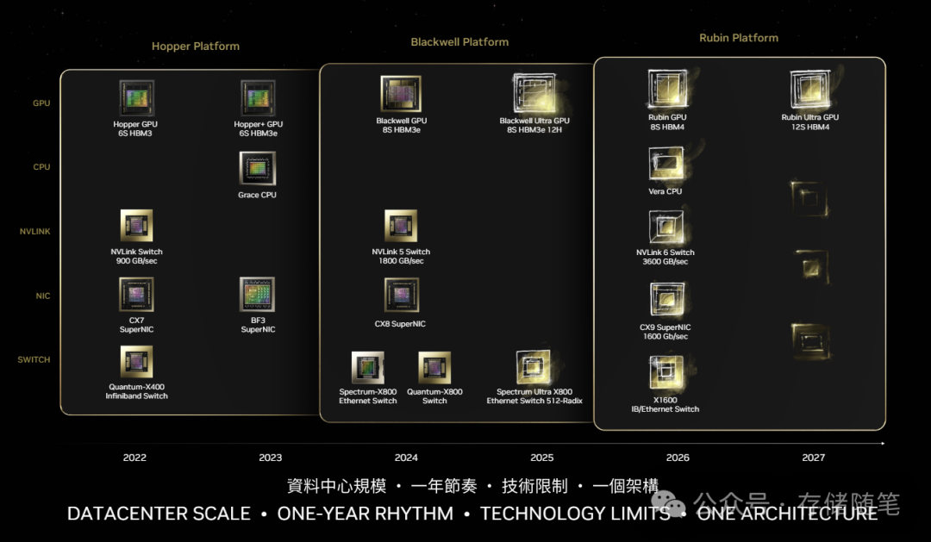
Task: Select the GPU row label
Action: [x=41, y=103]
